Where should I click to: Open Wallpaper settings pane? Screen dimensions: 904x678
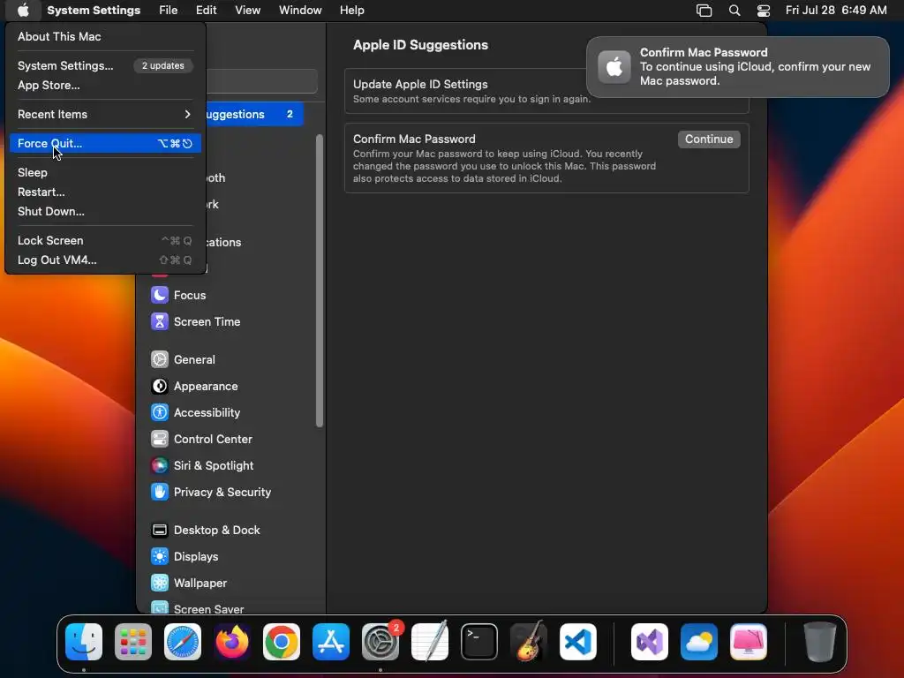[x=200, y=583]
